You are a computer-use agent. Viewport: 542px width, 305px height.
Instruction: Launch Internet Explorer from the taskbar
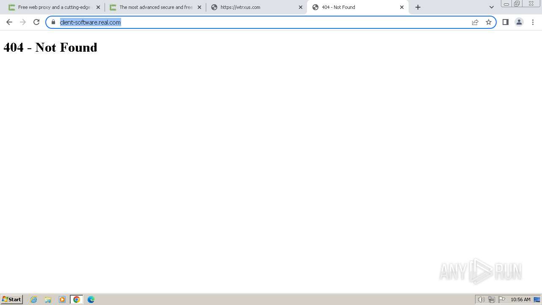point(34,299)
